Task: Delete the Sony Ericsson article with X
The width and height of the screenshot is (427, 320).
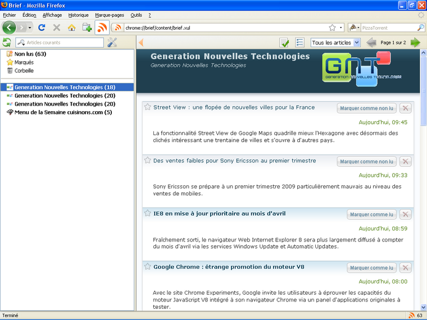Action: click(405, 161)
